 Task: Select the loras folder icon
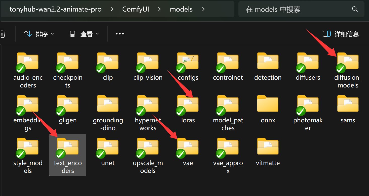tap(188, 104)
